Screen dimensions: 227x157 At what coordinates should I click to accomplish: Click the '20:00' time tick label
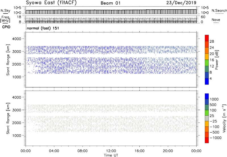click(x=168, y=151)
